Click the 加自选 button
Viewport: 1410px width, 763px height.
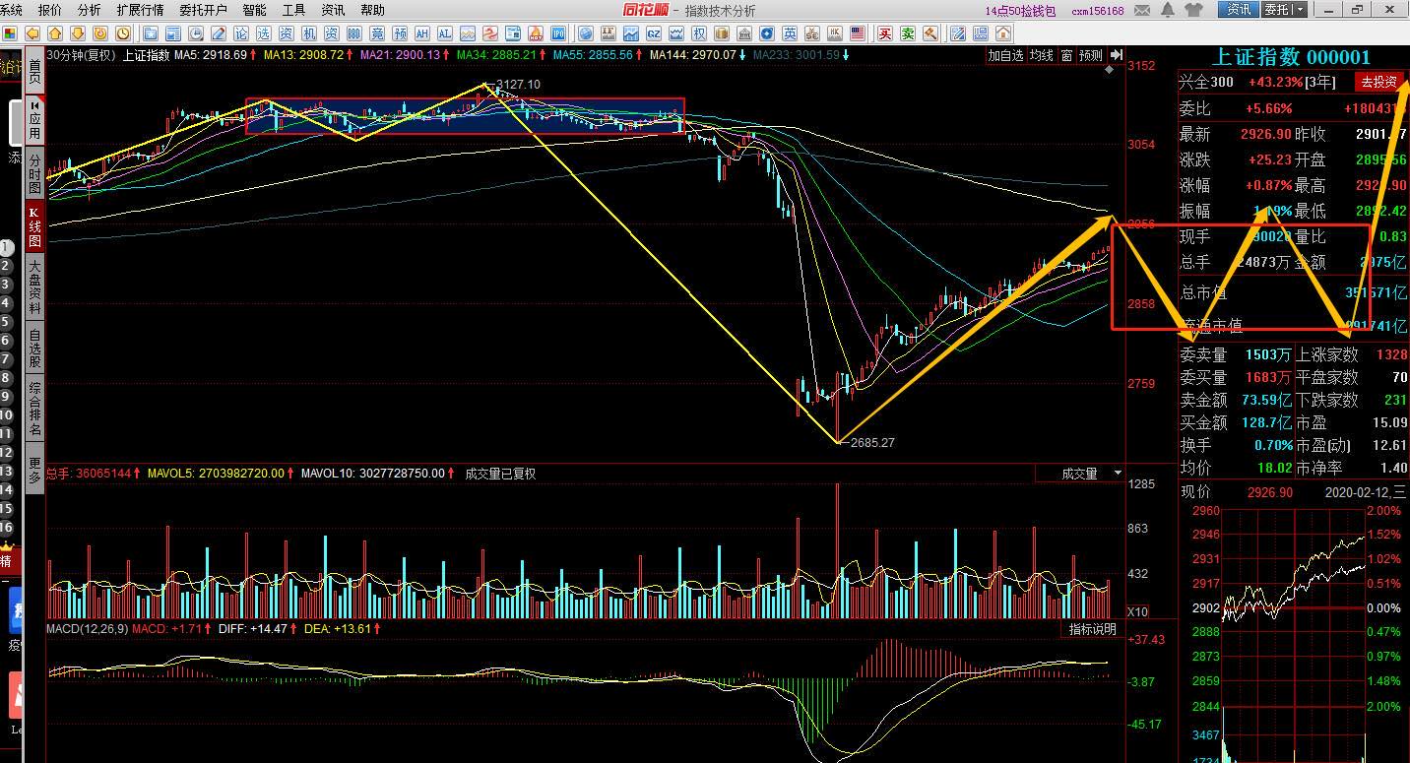pos(1005,56)
